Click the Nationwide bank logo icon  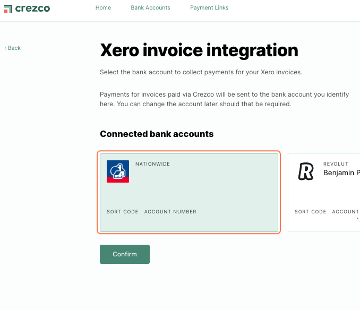[x=118, y=171]
